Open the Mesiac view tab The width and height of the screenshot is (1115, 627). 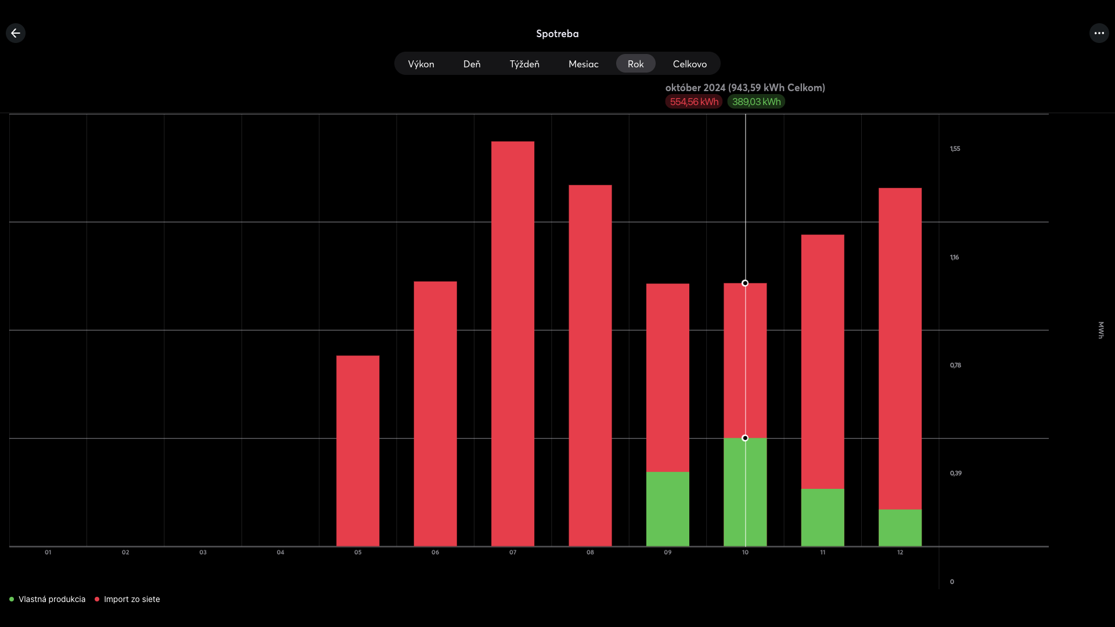[x=583, y=64]
